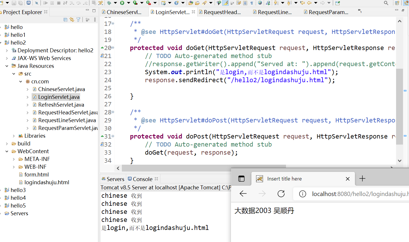Collapse All in Project Explorer

coord(66,20)
